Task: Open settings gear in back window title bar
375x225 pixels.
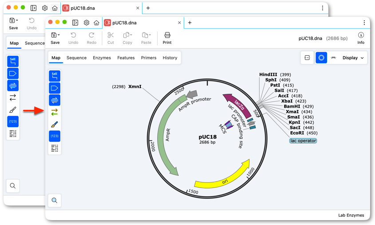Action: (x=45, y=8)
